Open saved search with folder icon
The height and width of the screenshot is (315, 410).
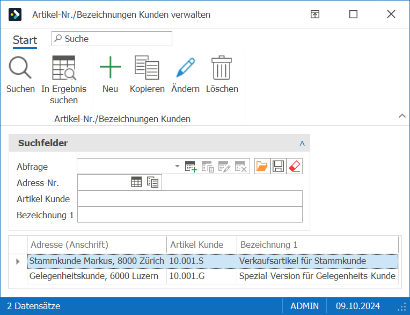(x=262, y=166)
